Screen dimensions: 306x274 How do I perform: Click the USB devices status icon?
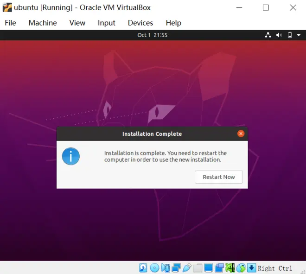coord(187,268)
